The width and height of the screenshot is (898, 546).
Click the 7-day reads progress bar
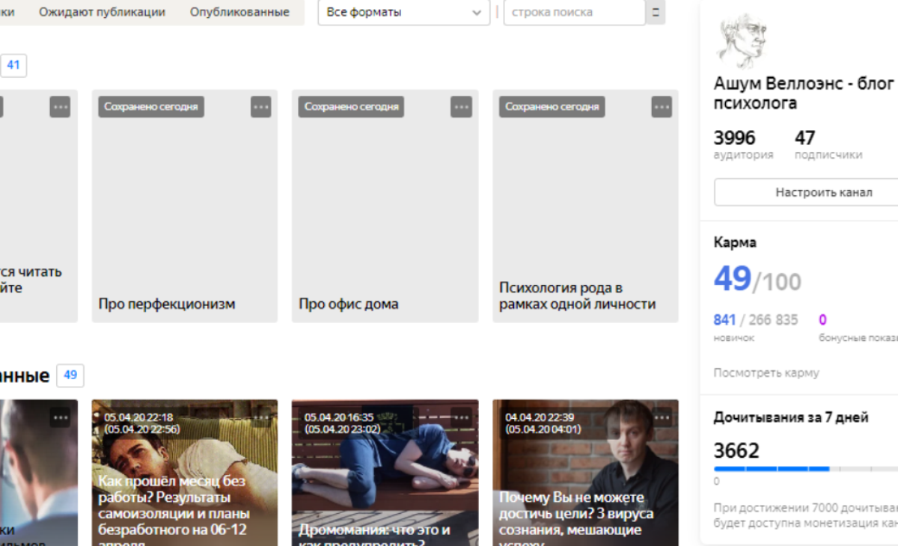point(806,469)
